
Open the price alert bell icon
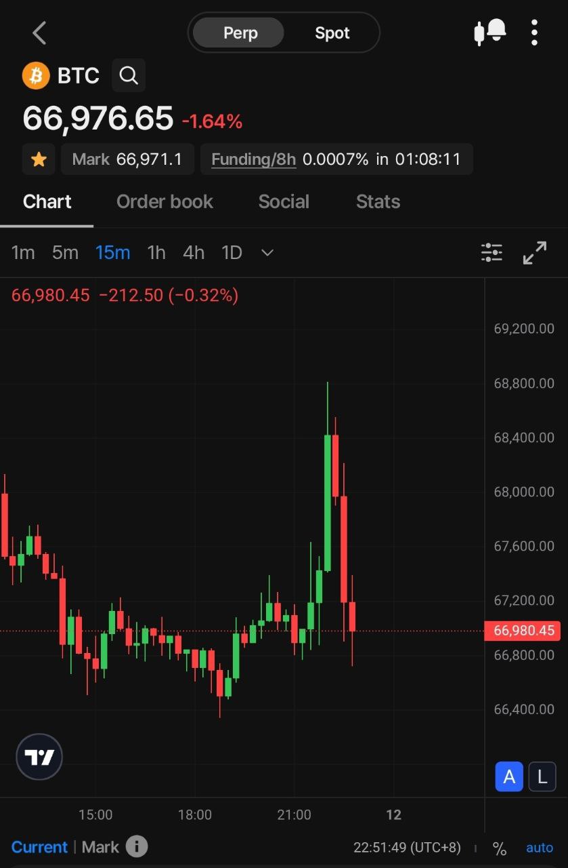click(x=490, y=32)
